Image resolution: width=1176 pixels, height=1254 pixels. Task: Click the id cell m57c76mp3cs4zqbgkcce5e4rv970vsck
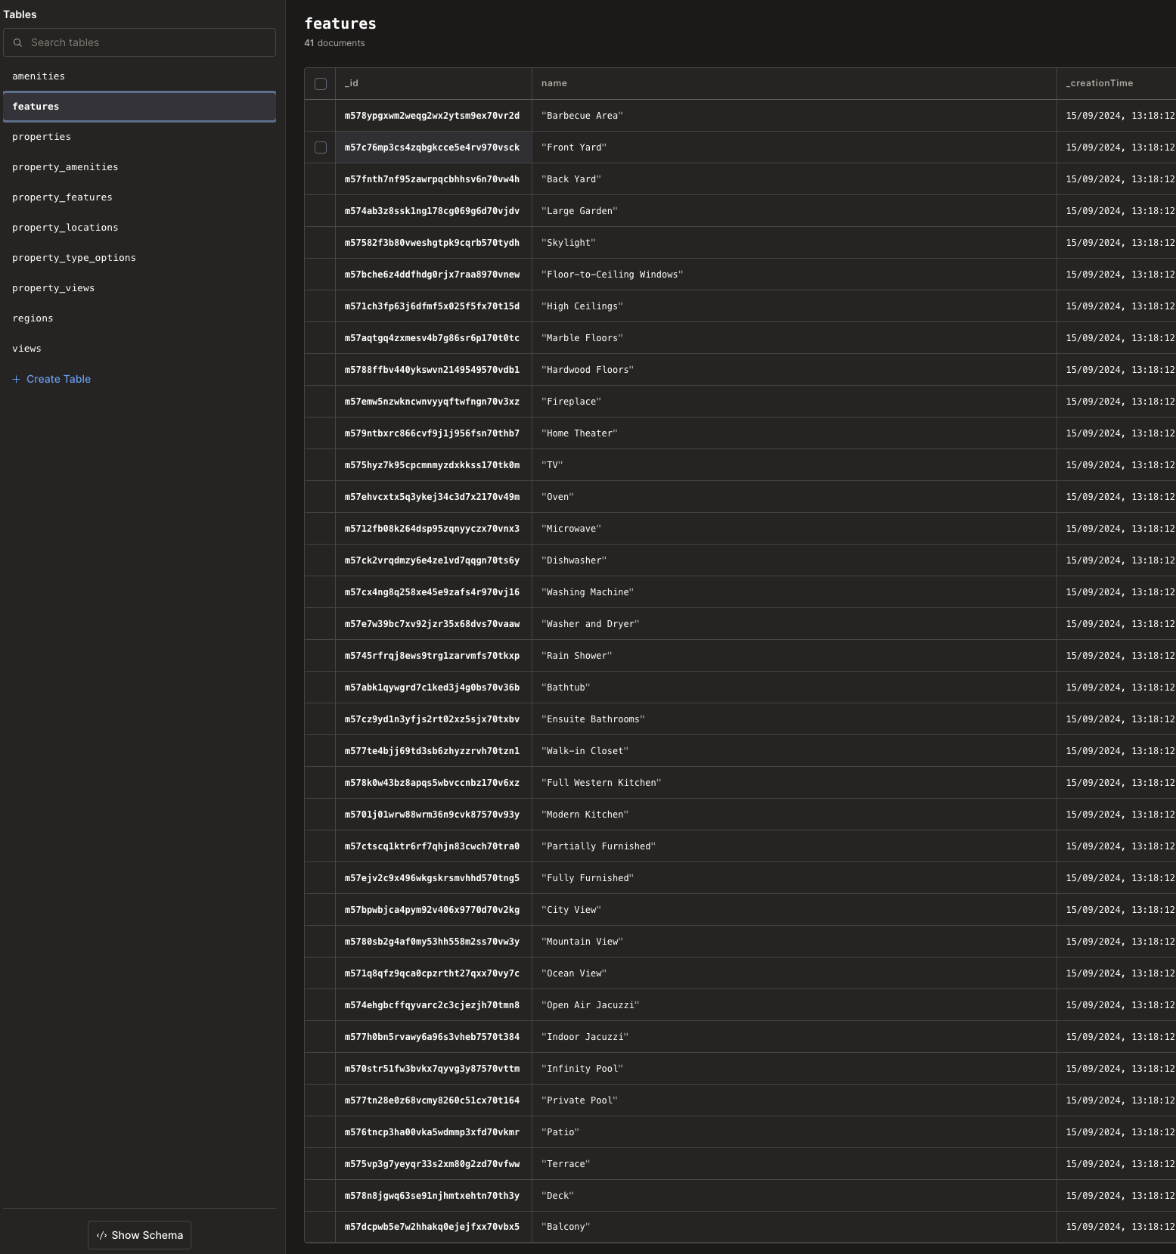coord(433,147)
